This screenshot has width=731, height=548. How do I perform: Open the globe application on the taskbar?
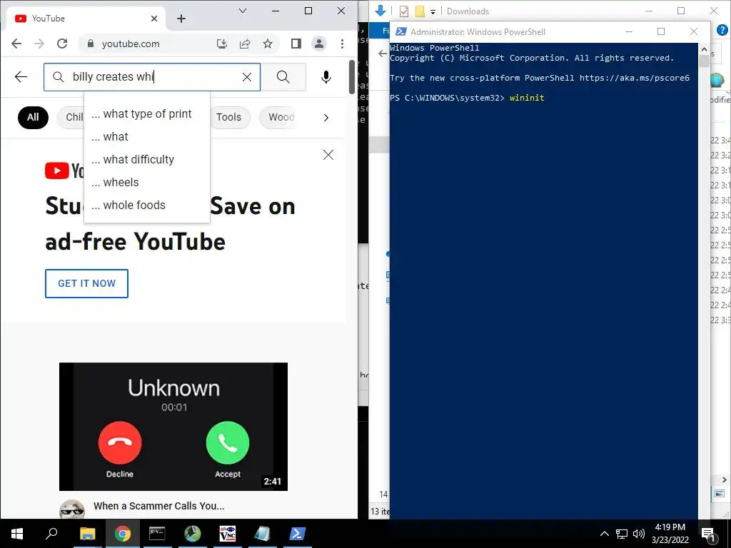click(x=193, y=534)
